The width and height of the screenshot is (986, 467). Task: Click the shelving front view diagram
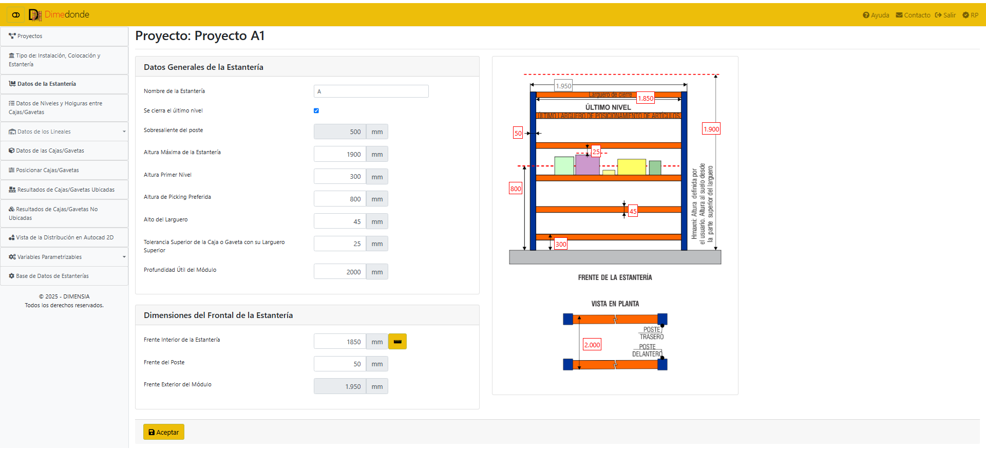tap(615, 170)
